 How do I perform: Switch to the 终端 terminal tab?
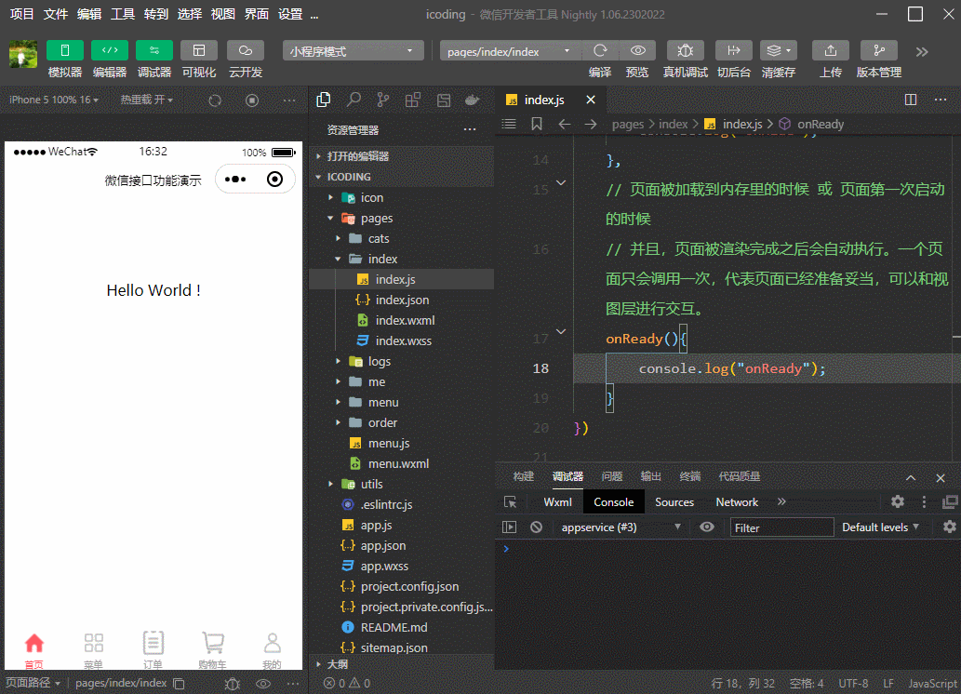[x=690, y=476]
